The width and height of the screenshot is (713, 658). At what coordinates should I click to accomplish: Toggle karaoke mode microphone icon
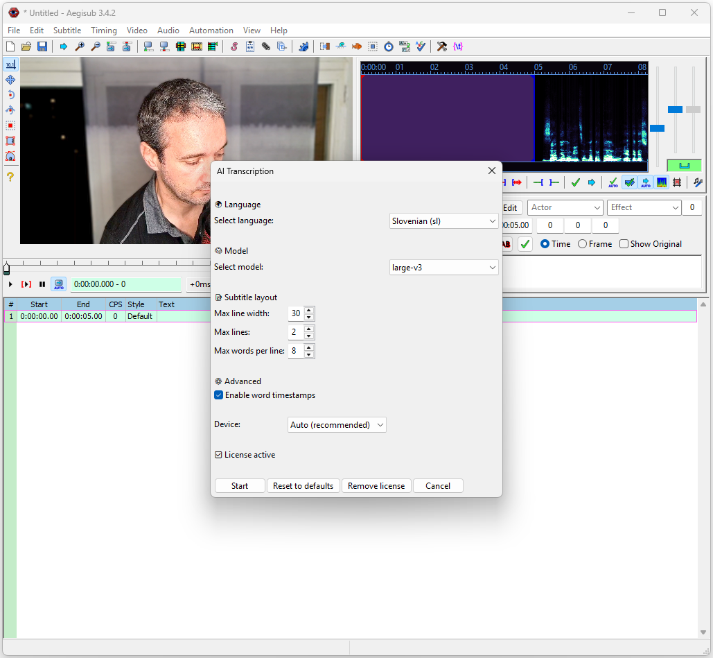(x=698, y=182)
